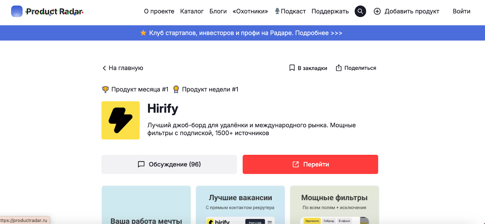Click the speech bubble icon in Обсуждение
This screenshot has height=224, width=485.
(141, 164)
